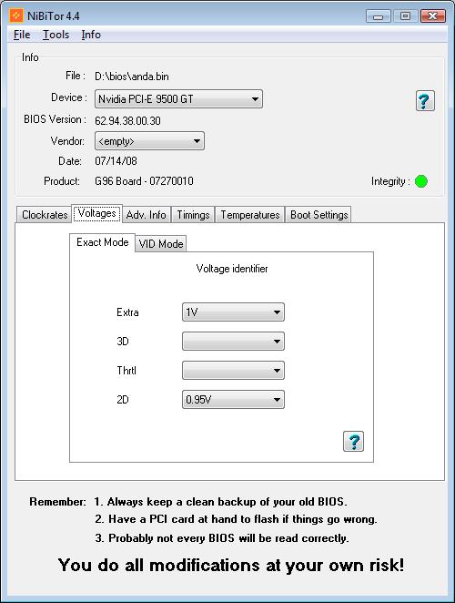
Task: Open the Tools menu
Action: point(56,35)
